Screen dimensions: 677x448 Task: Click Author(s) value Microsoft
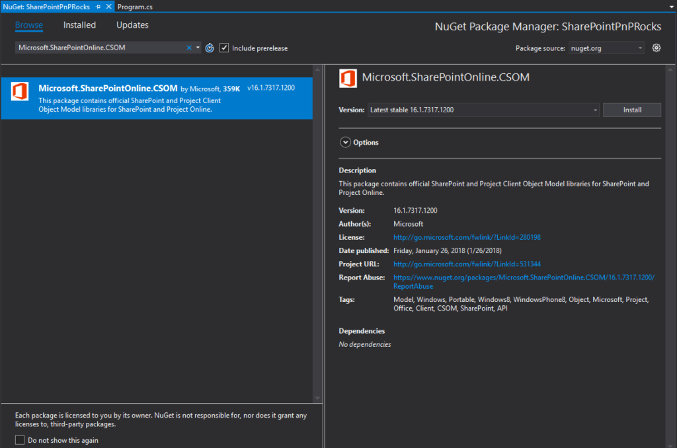[x=408, y=223]
